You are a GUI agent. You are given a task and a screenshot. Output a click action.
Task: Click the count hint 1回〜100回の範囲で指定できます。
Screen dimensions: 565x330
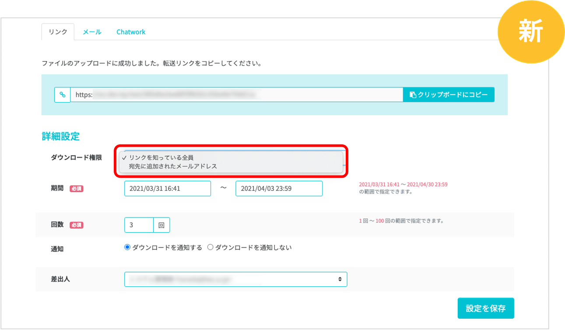coord(401,221)
